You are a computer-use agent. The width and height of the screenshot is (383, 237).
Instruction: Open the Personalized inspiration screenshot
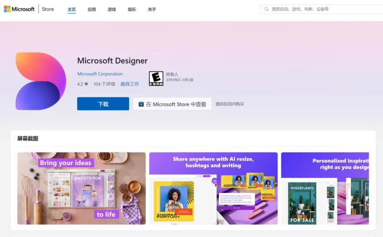[x=325, y=188]
